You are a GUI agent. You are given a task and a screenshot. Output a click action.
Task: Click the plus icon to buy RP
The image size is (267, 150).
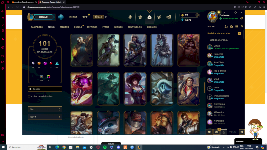[x=197, y=15]
